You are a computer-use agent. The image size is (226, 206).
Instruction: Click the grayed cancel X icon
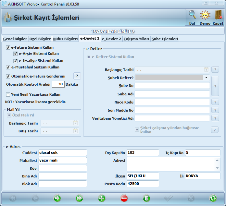click(191, 198)
